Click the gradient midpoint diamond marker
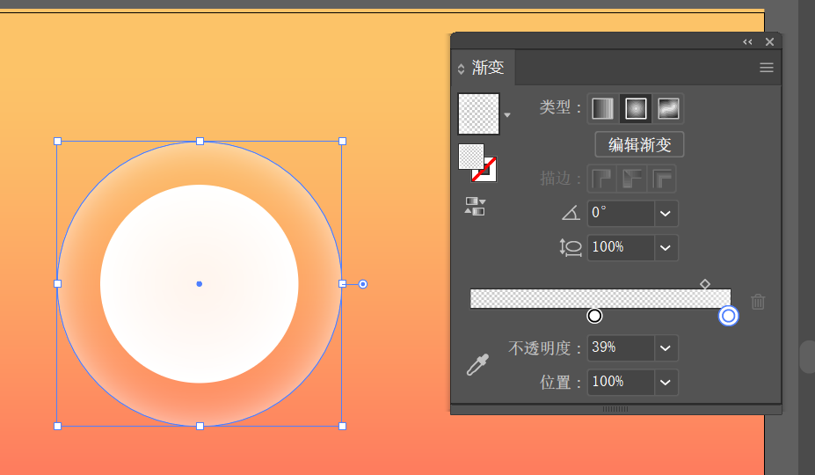 [x=705, y=284]
